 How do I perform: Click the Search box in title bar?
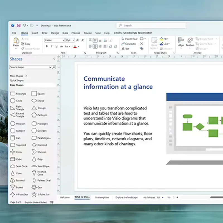pos(151,25)
